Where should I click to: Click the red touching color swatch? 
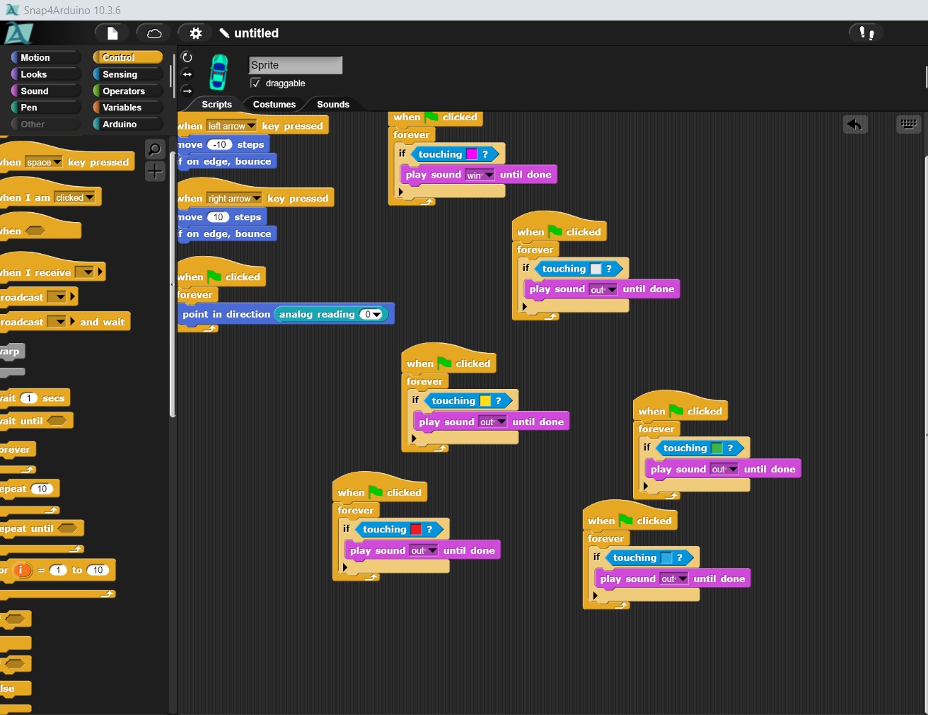pyautogui.click(x=416, y=529)
